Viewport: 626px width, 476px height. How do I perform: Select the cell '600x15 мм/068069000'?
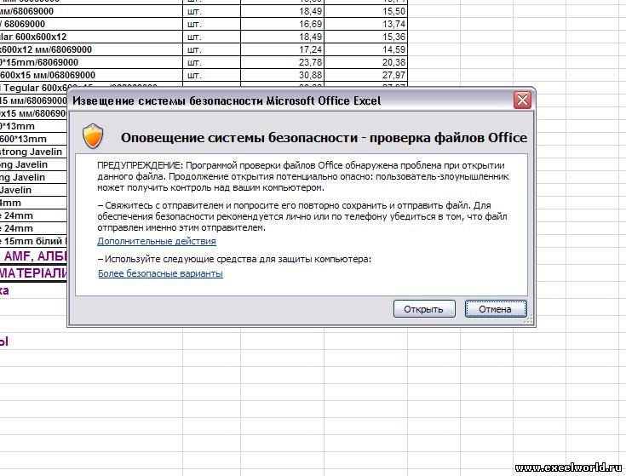(x=91, y=75)
